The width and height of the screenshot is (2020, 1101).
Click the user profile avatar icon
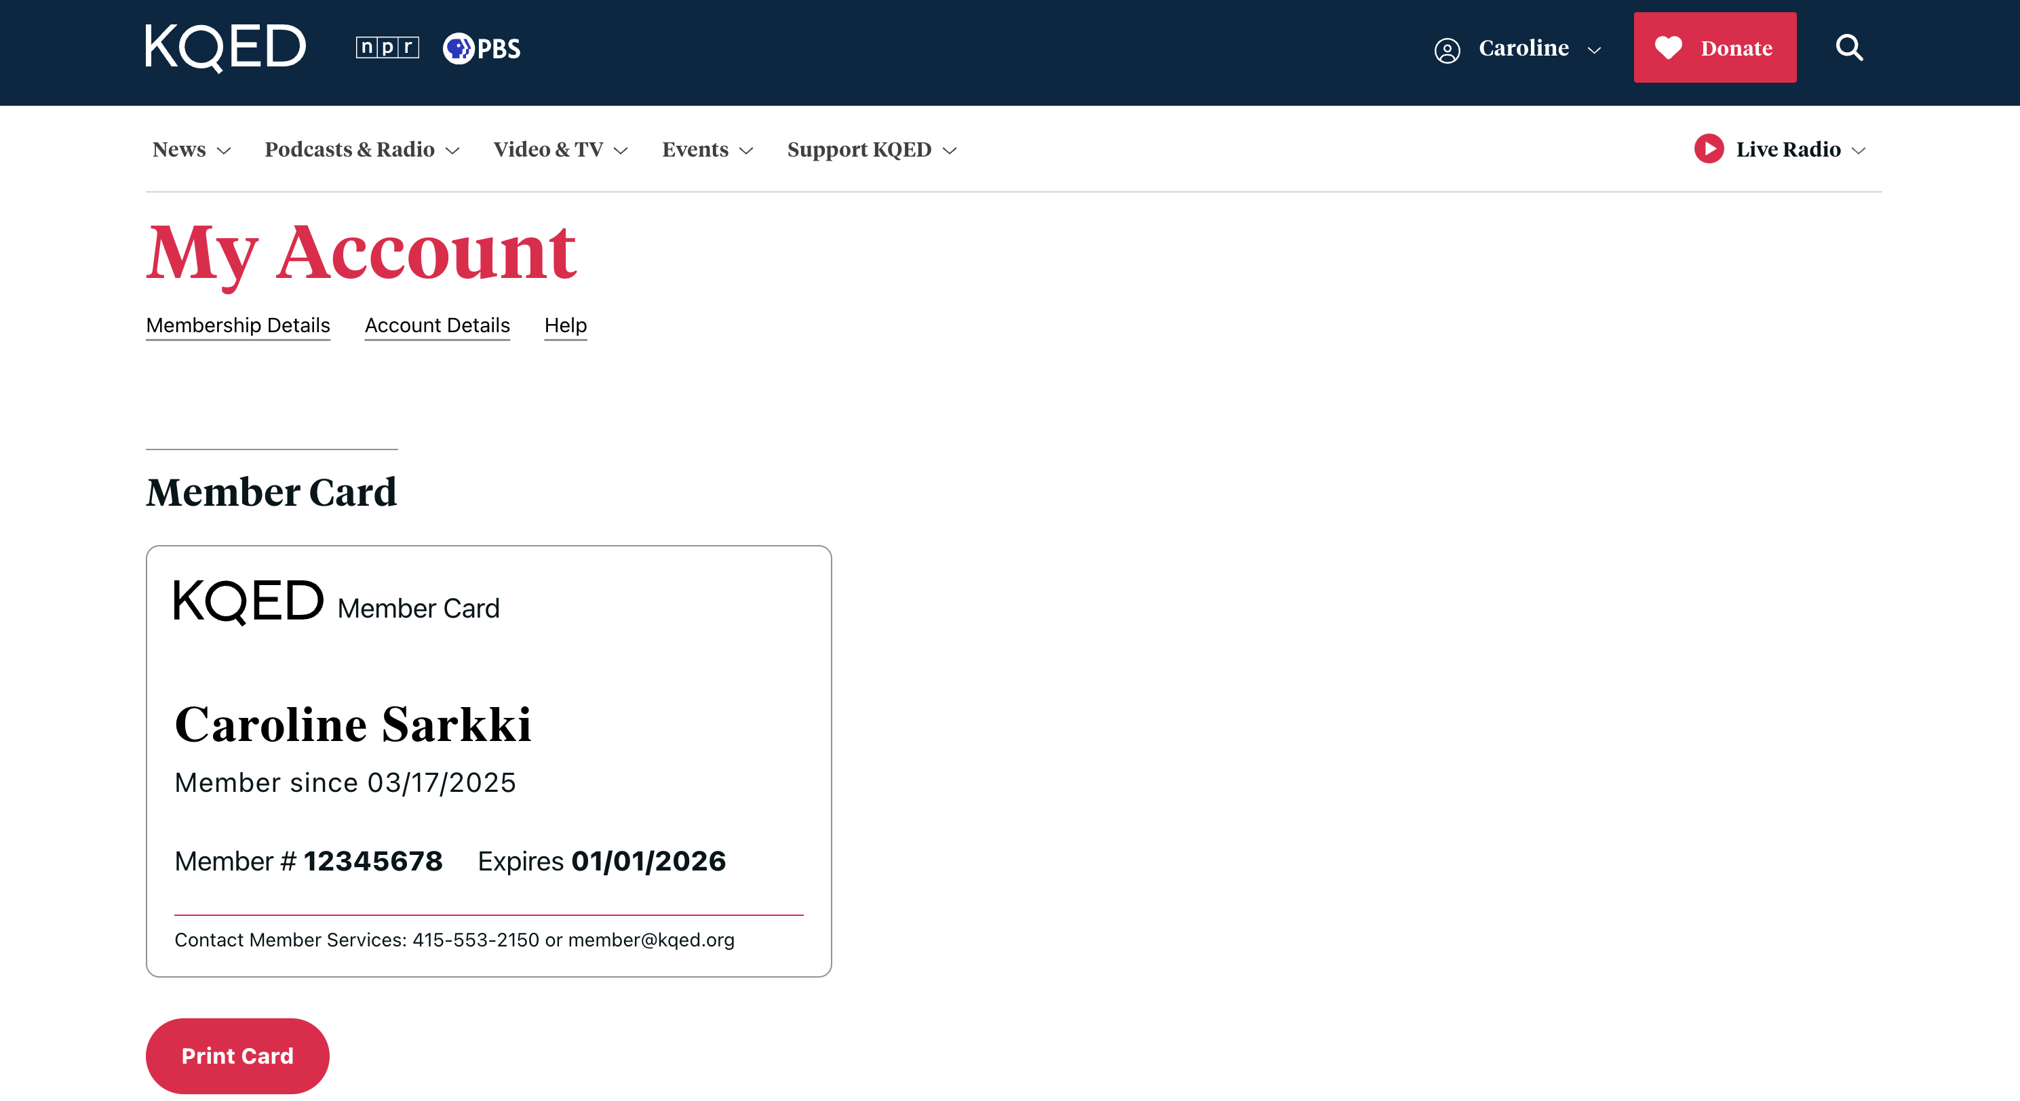tap(1447, 50)
